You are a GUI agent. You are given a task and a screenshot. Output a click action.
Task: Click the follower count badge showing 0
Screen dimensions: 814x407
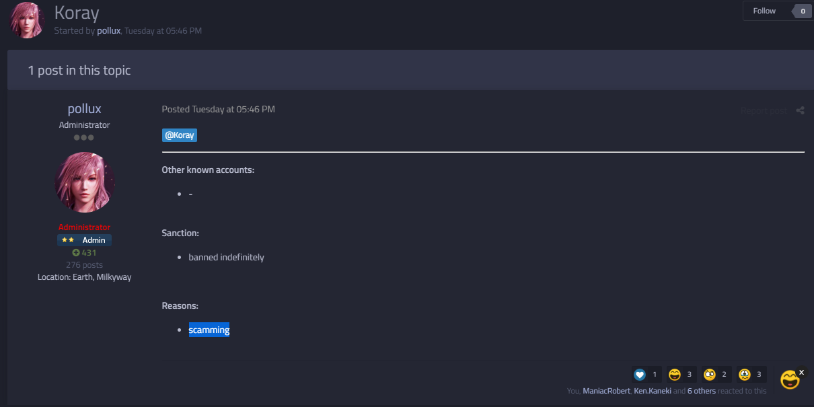802,11
